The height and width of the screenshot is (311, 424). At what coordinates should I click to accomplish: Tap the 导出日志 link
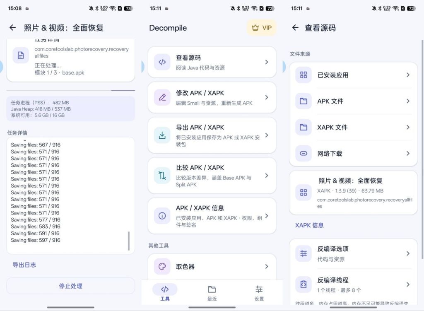tap(24, 265)
